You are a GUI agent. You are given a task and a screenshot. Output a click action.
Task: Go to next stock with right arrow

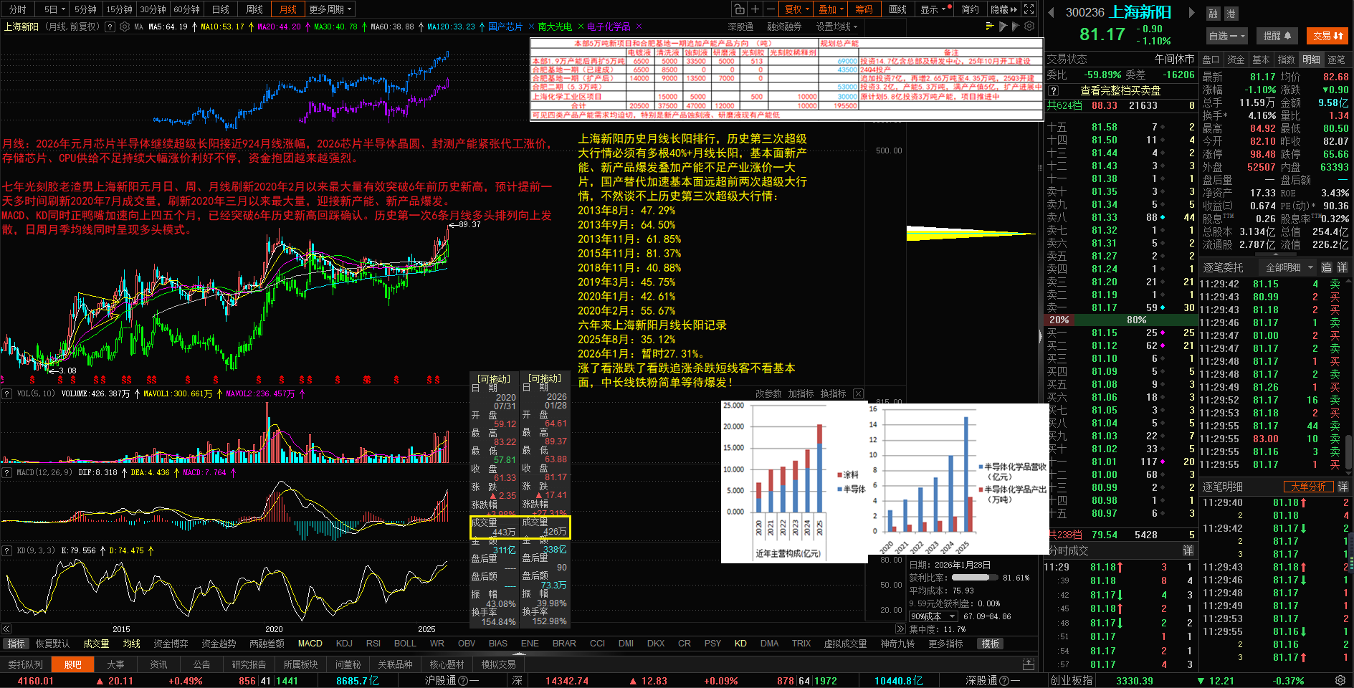[1192, 12]
